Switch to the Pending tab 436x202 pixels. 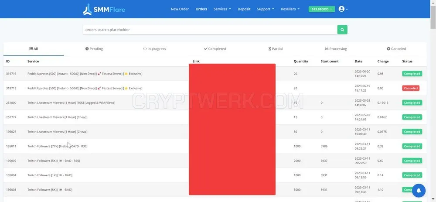point(94,49)
